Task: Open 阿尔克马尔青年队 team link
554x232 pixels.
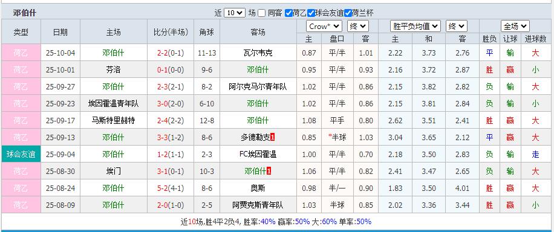Action: click(258, 87)
